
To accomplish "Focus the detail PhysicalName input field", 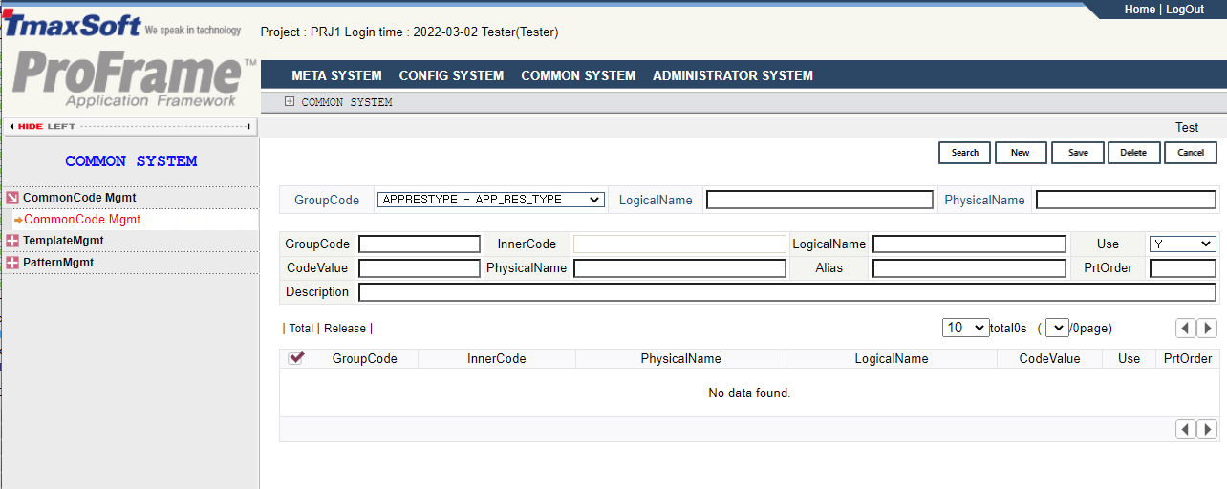I will (x=679, y=268).
